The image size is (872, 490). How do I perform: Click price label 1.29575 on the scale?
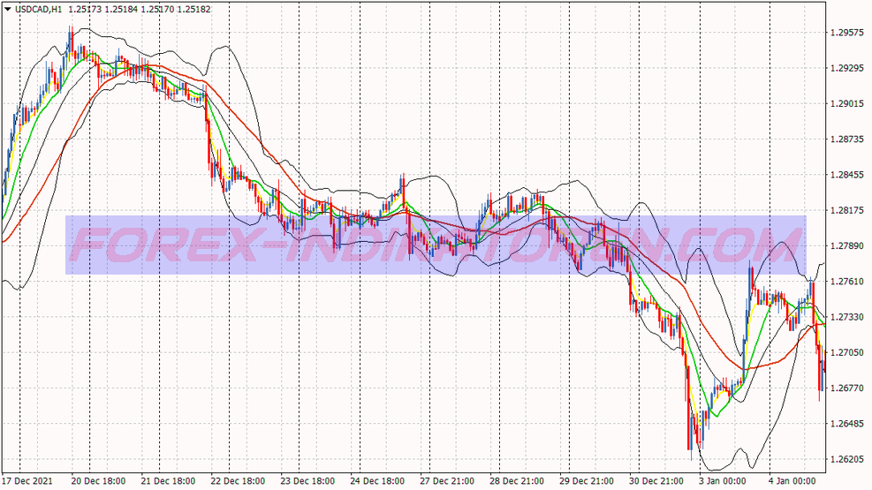click(x=847, y=33)
